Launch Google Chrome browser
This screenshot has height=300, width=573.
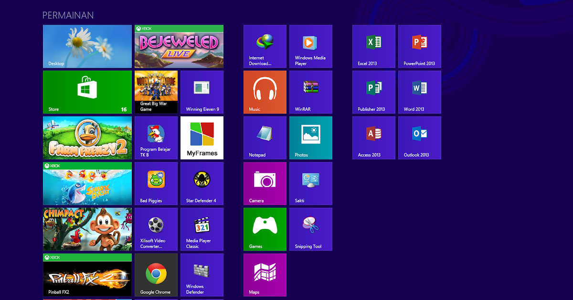point(156,275)
